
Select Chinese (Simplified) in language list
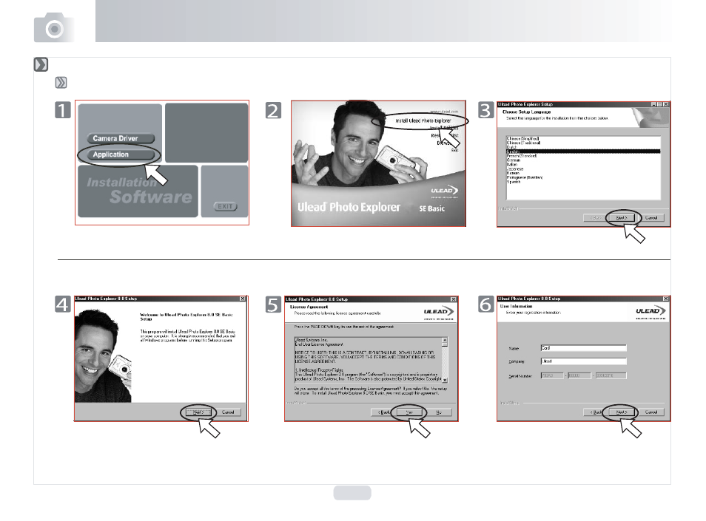click(x=522, y=138)
